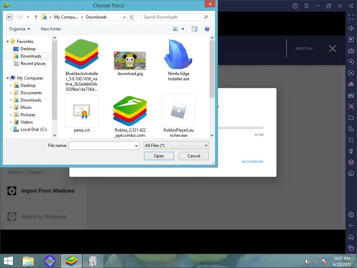Collapse the My Computer tree group
This screenshot has height=268, width=357.
point(7,78)
